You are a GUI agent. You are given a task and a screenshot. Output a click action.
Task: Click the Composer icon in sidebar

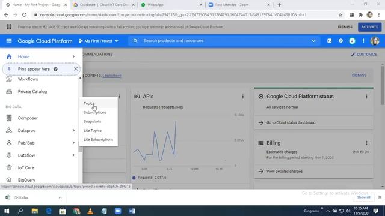9,118
